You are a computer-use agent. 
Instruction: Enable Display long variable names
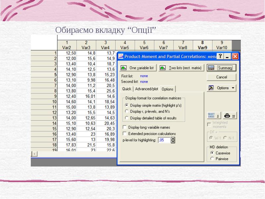tap(125, 127)
